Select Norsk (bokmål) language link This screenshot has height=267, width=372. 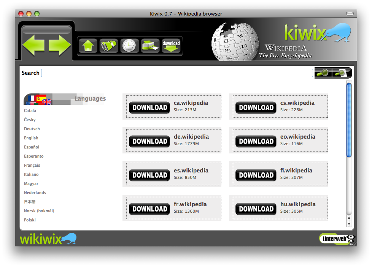coord(39,211)
